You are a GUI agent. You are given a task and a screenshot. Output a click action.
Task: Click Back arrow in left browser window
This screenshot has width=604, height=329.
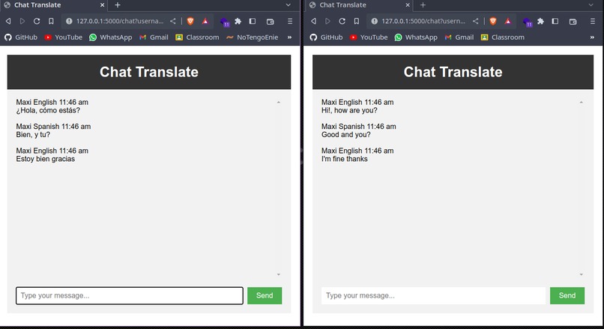click(8, 21)
